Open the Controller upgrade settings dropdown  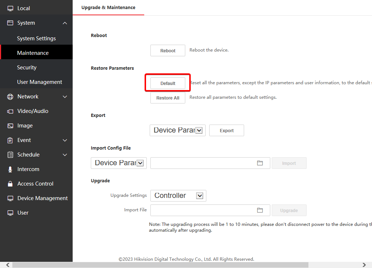coord(199,195)
